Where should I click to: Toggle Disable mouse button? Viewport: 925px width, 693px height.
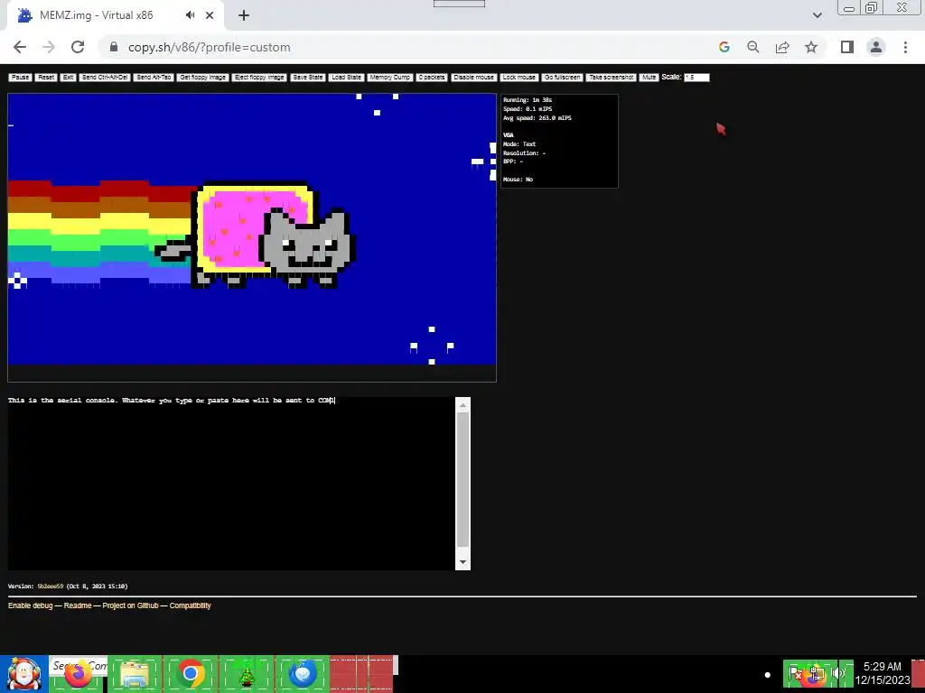(473, 78)
